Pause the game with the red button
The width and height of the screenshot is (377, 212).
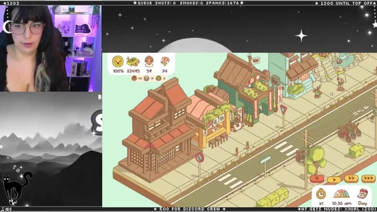[317, 178]
